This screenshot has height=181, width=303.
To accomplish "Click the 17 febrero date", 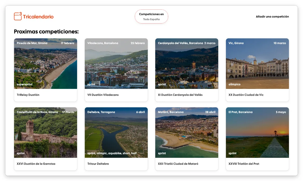I will [67, 43].
